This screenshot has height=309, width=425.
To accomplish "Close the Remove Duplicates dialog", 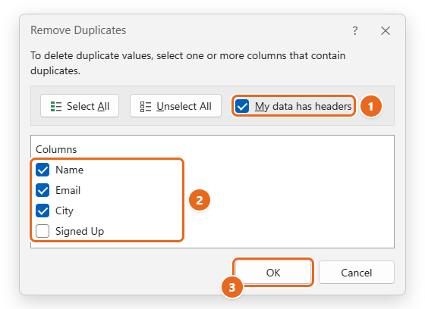I will [386, 30].
